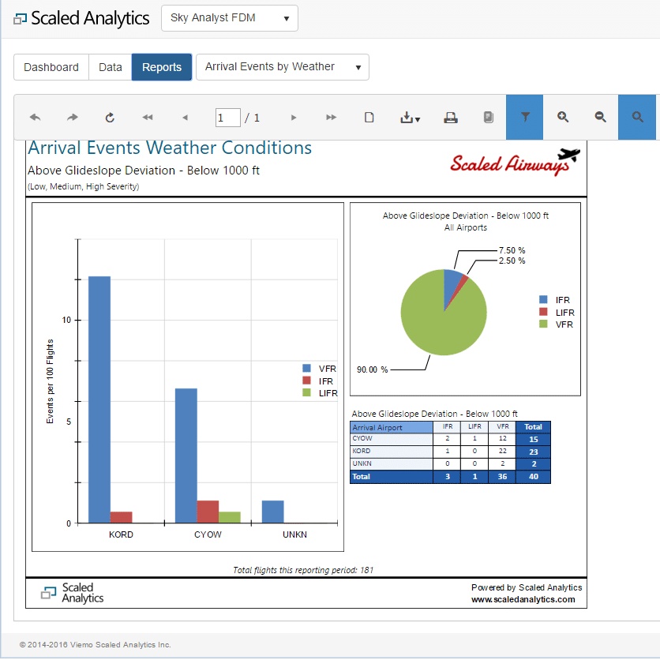Zoom out of the report
The height and width of the screenshot is (660, 660).
600,117
